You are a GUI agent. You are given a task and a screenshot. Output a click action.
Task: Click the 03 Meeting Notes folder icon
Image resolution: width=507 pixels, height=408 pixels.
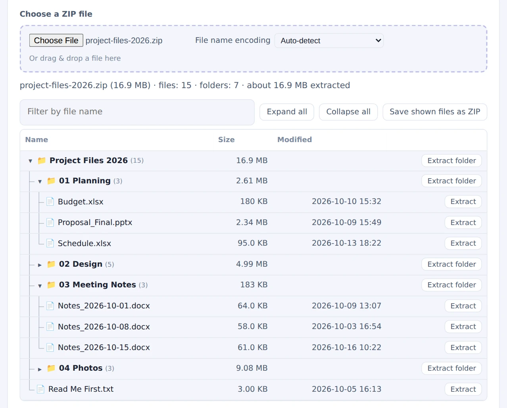point(51,285)
